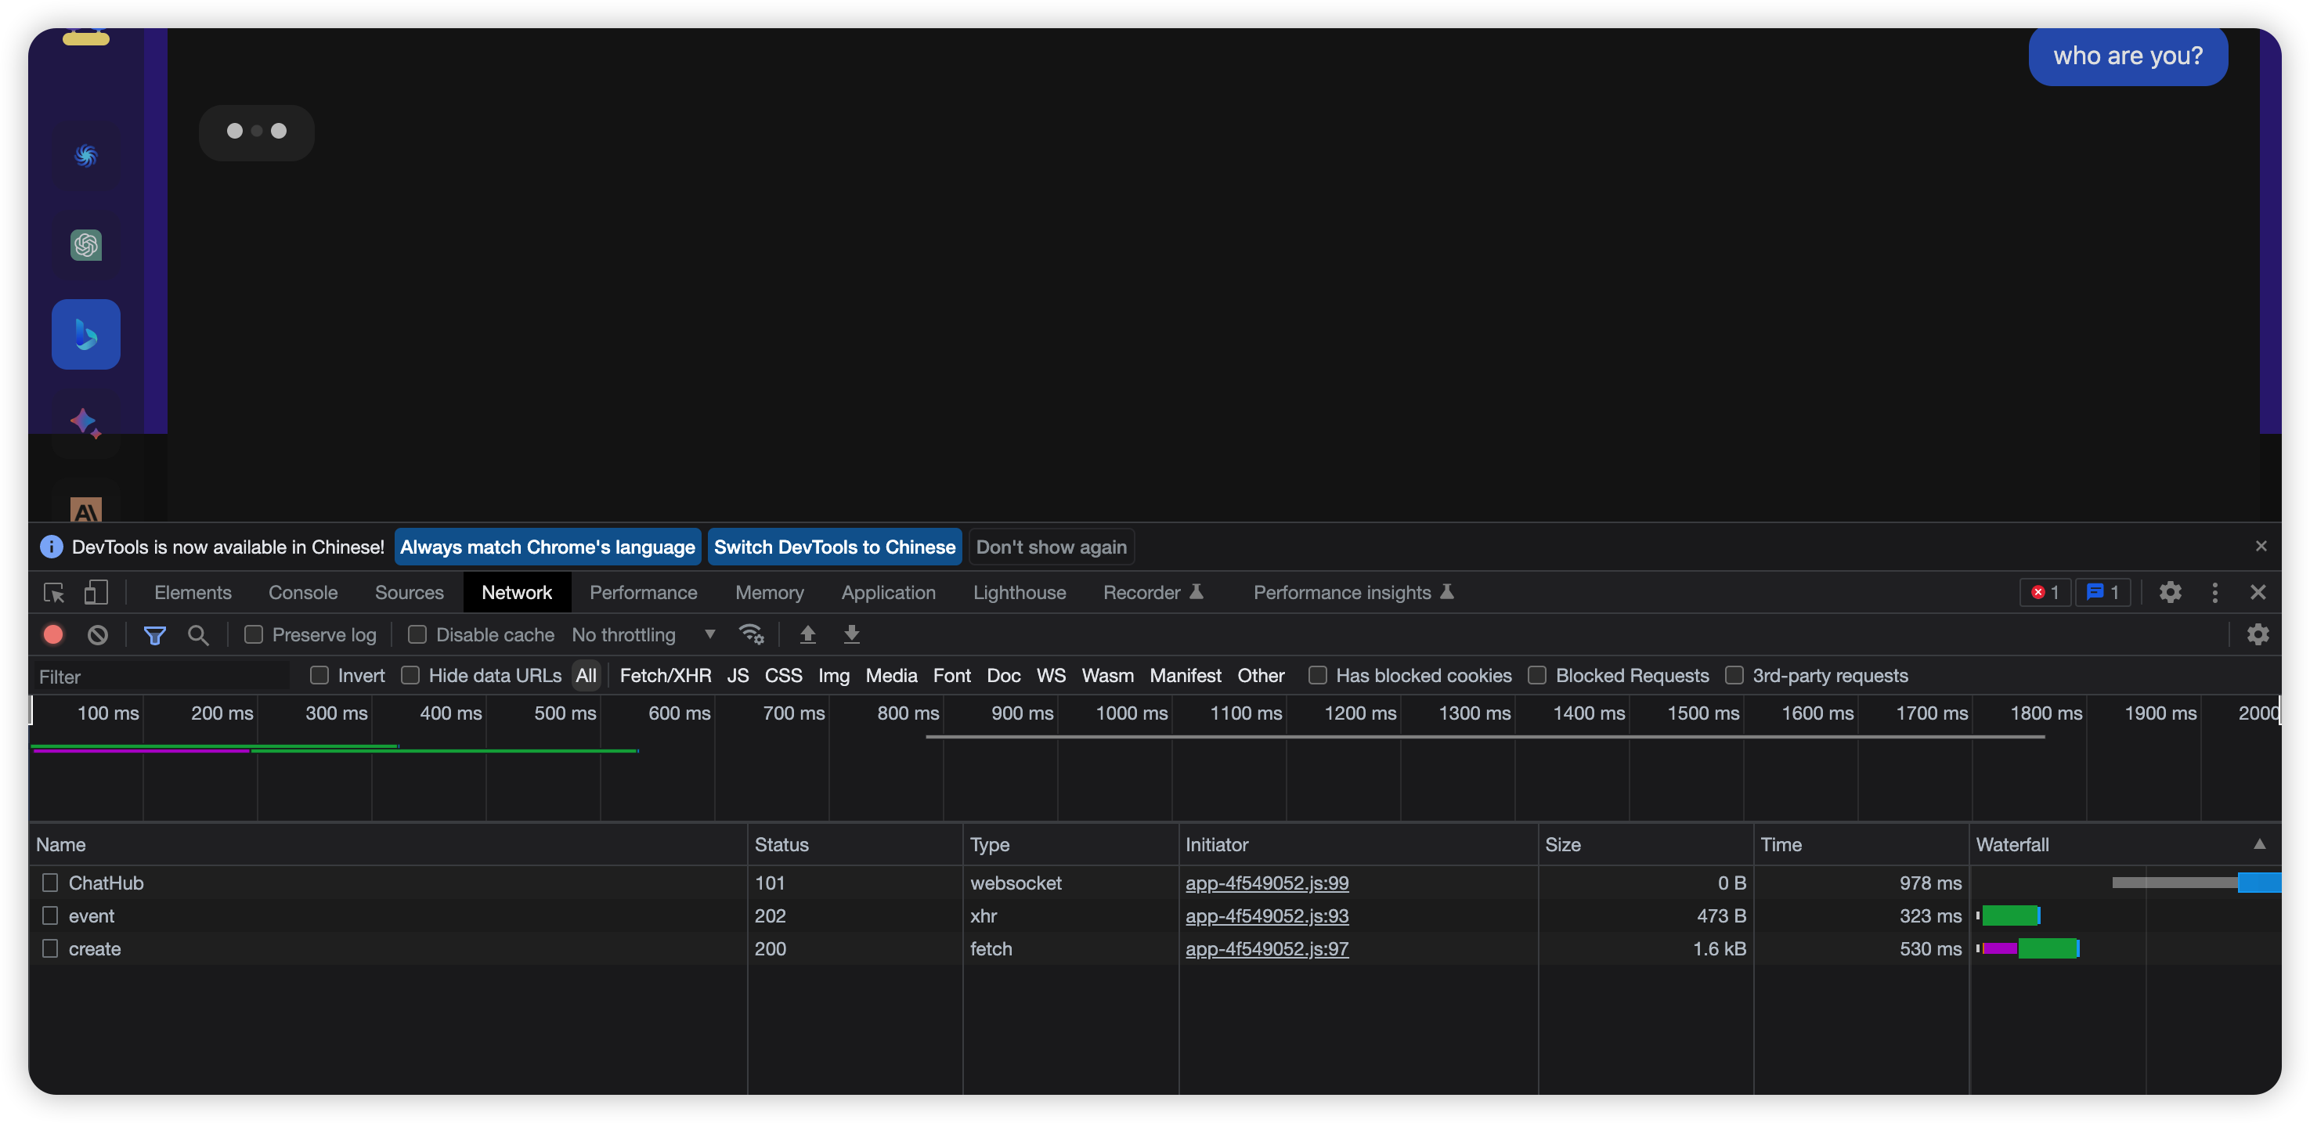Switch to the Console tab
Screen dimensions: 2310x1123
click(x=303, y=593)
